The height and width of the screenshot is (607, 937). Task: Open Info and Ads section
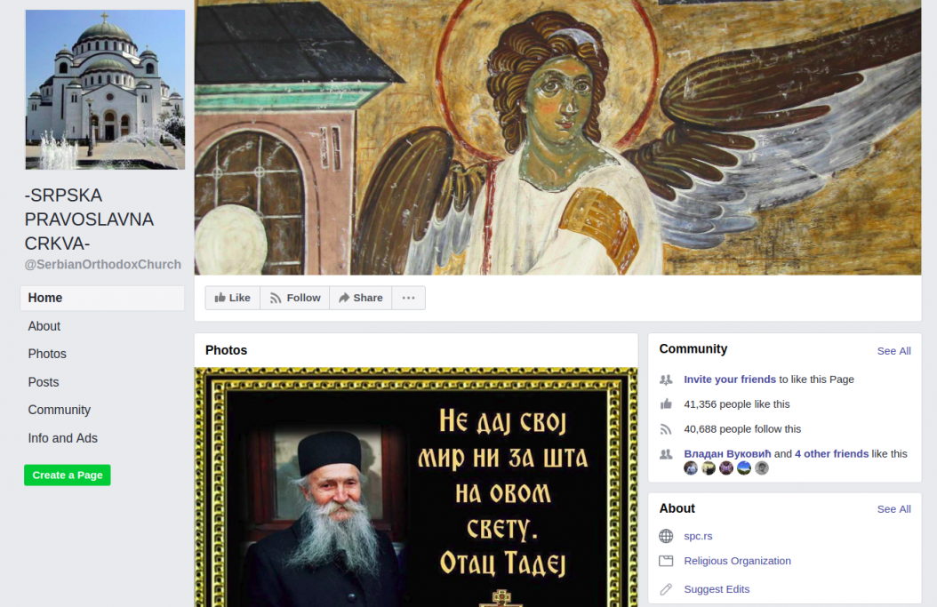pos(63,438)
